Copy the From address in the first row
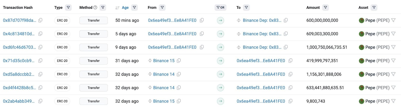 [x=202, y=20]
